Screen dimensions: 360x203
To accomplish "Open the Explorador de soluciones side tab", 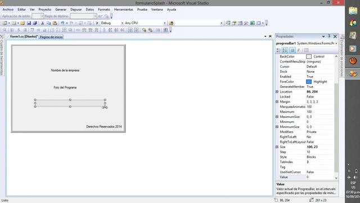I will point(341,56).
